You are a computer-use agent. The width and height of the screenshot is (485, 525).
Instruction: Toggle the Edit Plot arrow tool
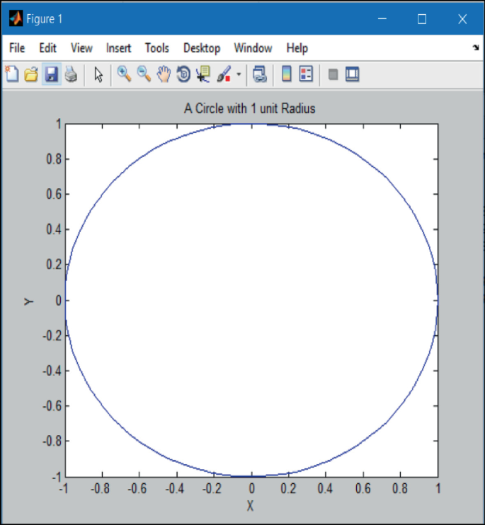(98, 74)
